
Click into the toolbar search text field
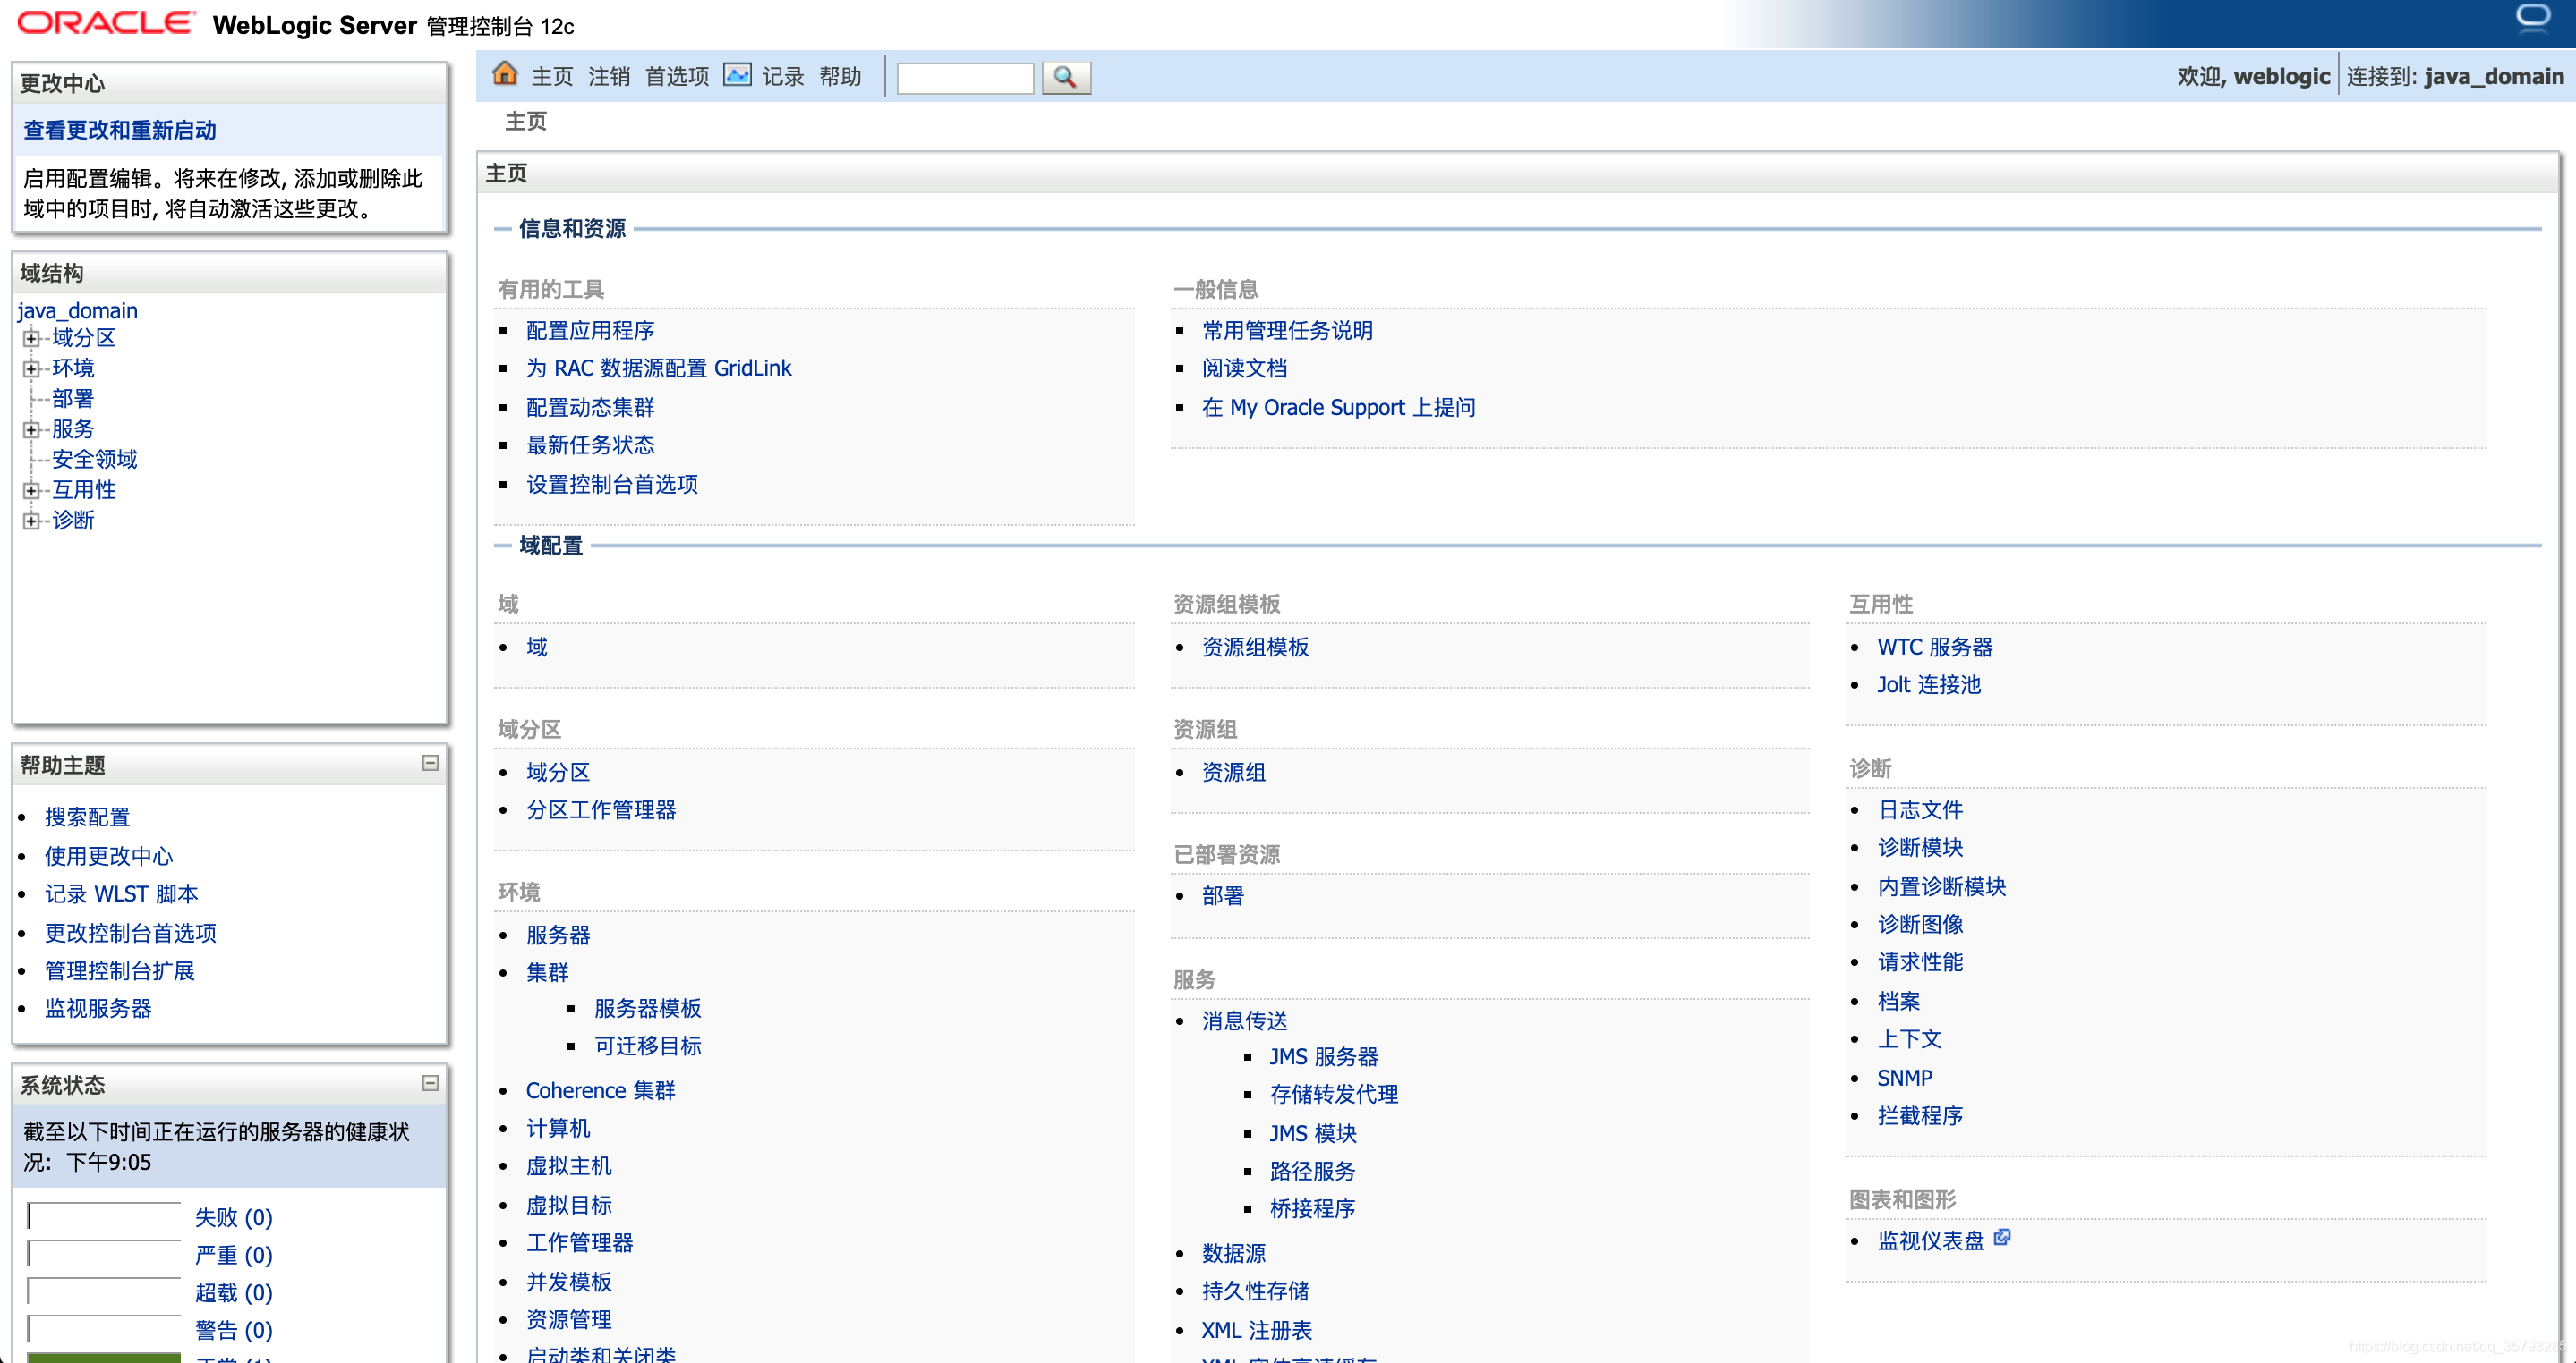coord(964,78)
